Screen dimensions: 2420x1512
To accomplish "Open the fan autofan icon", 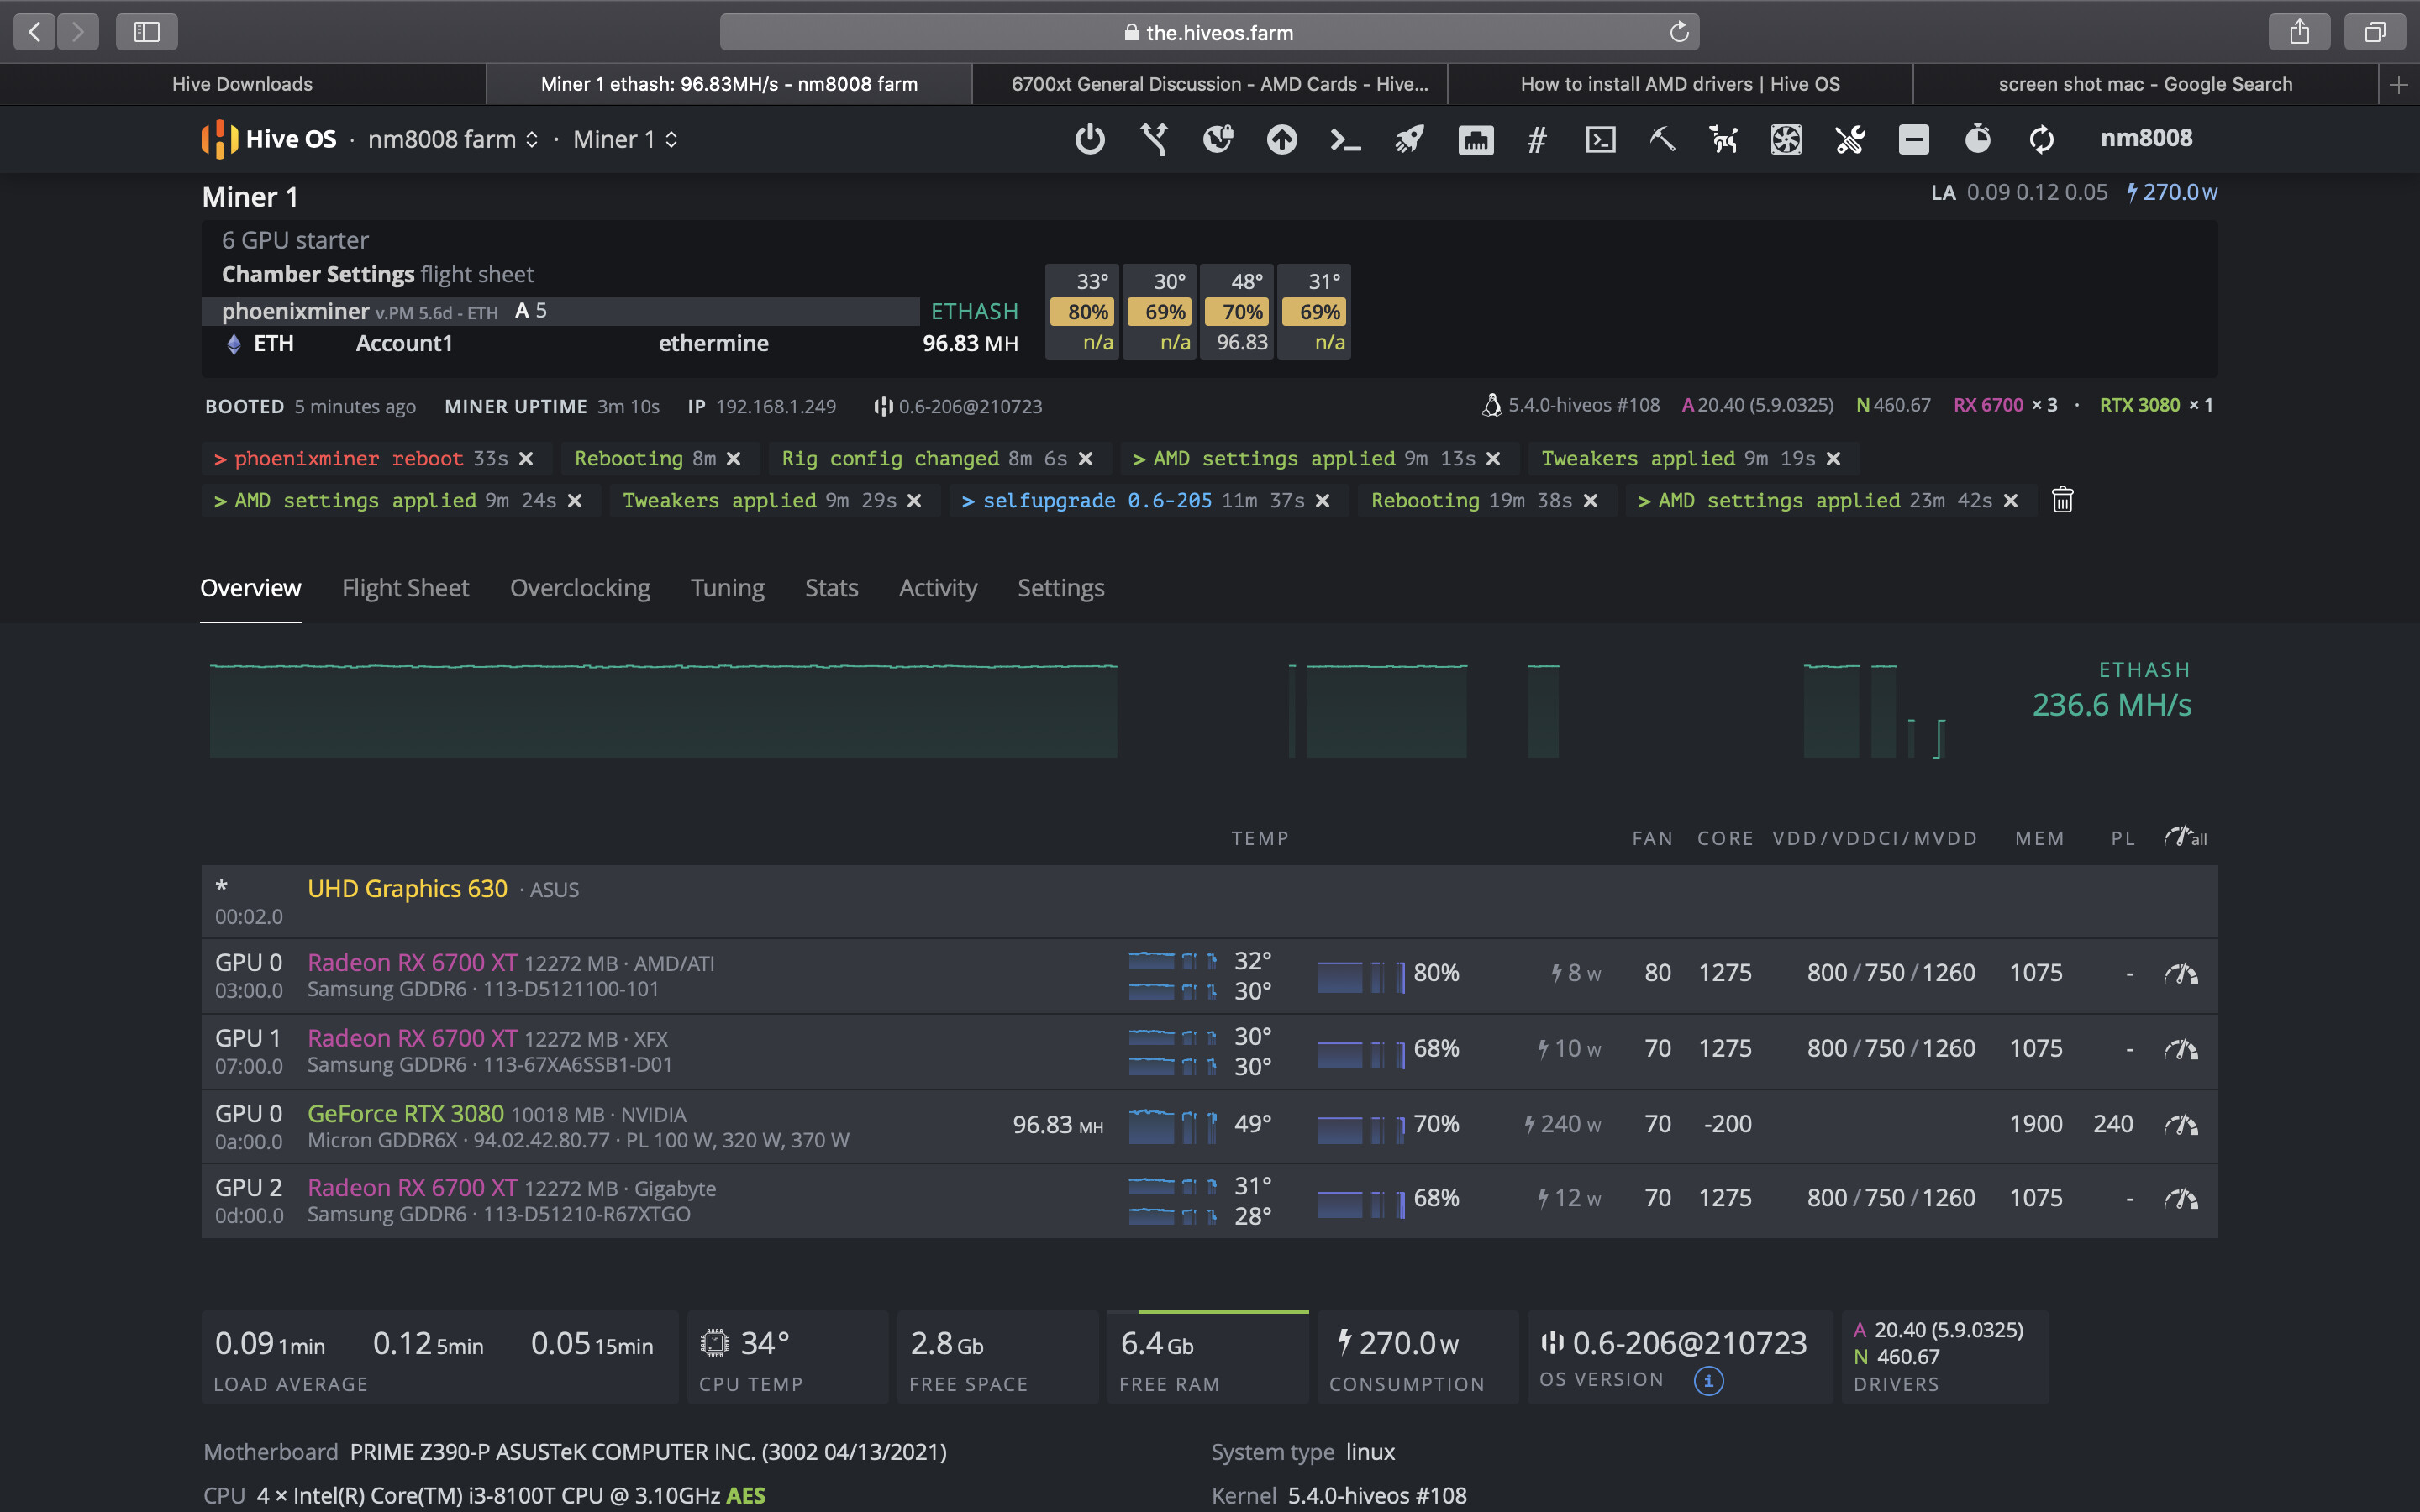I will (x=1786, y=139).
